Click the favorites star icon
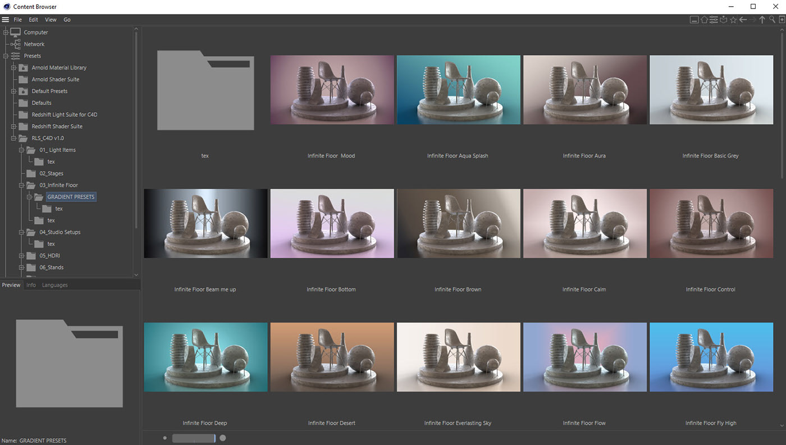Image resolution: width=786 pixels, height=445 pixels. [733, 20]
